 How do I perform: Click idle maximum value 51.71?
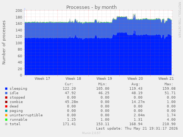[170, 93]
